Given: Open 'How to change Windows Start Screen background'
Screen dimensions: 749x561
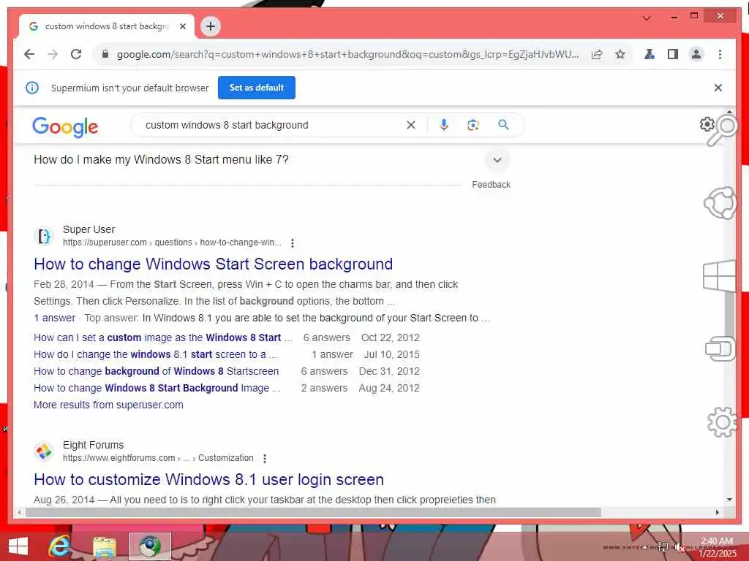Looking at the screenshot, I should (214, 264).
